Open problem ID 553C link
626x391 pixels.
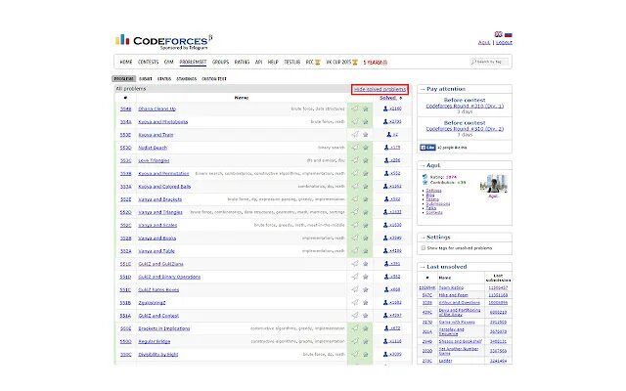(x=125, y=160)
